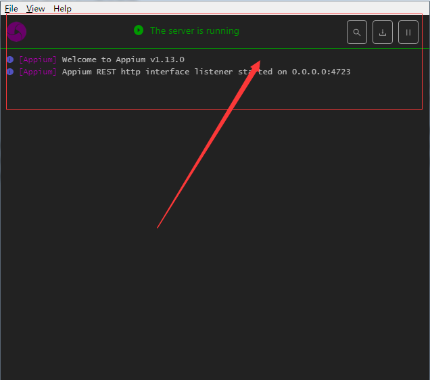Screen dimensions: 430x380
Task: Click the info icon beside 'Welcome to Appium'
Action: [x=10, y=60]
